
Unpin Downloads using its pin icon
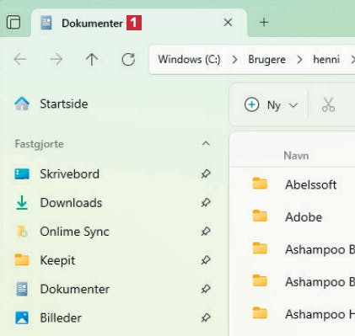[x=206, y=203]
